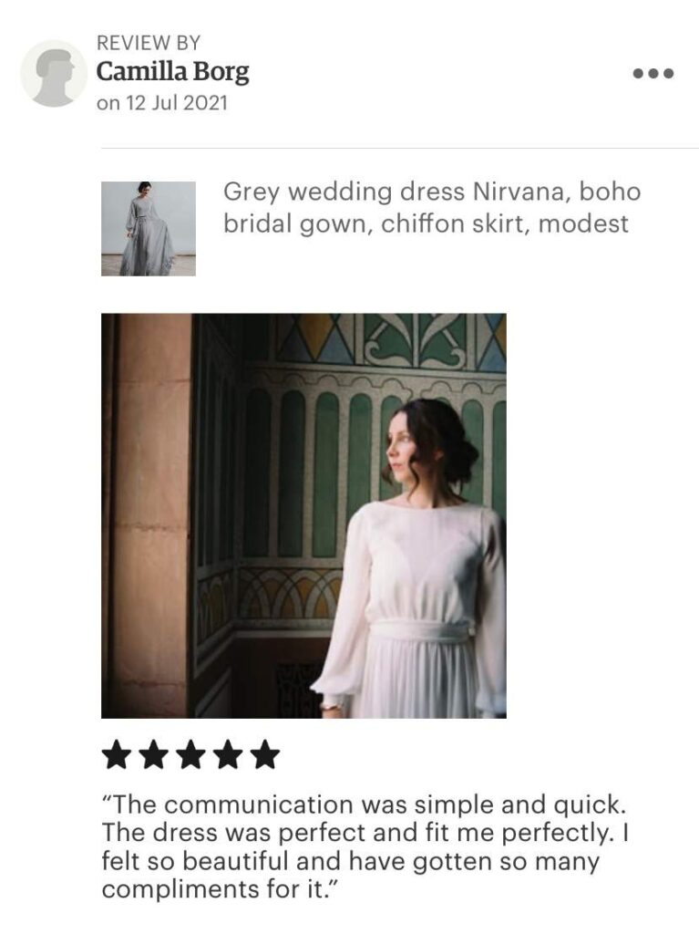The image size is (699, 934).
Task: Click the REVIEW BY label
Action: [149, 43]
